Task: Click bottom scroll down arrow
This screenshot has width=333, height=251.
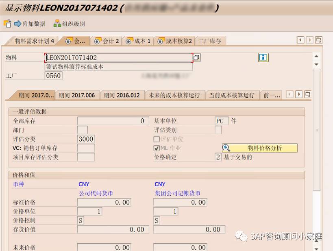Action: click(x=316, y=249)
